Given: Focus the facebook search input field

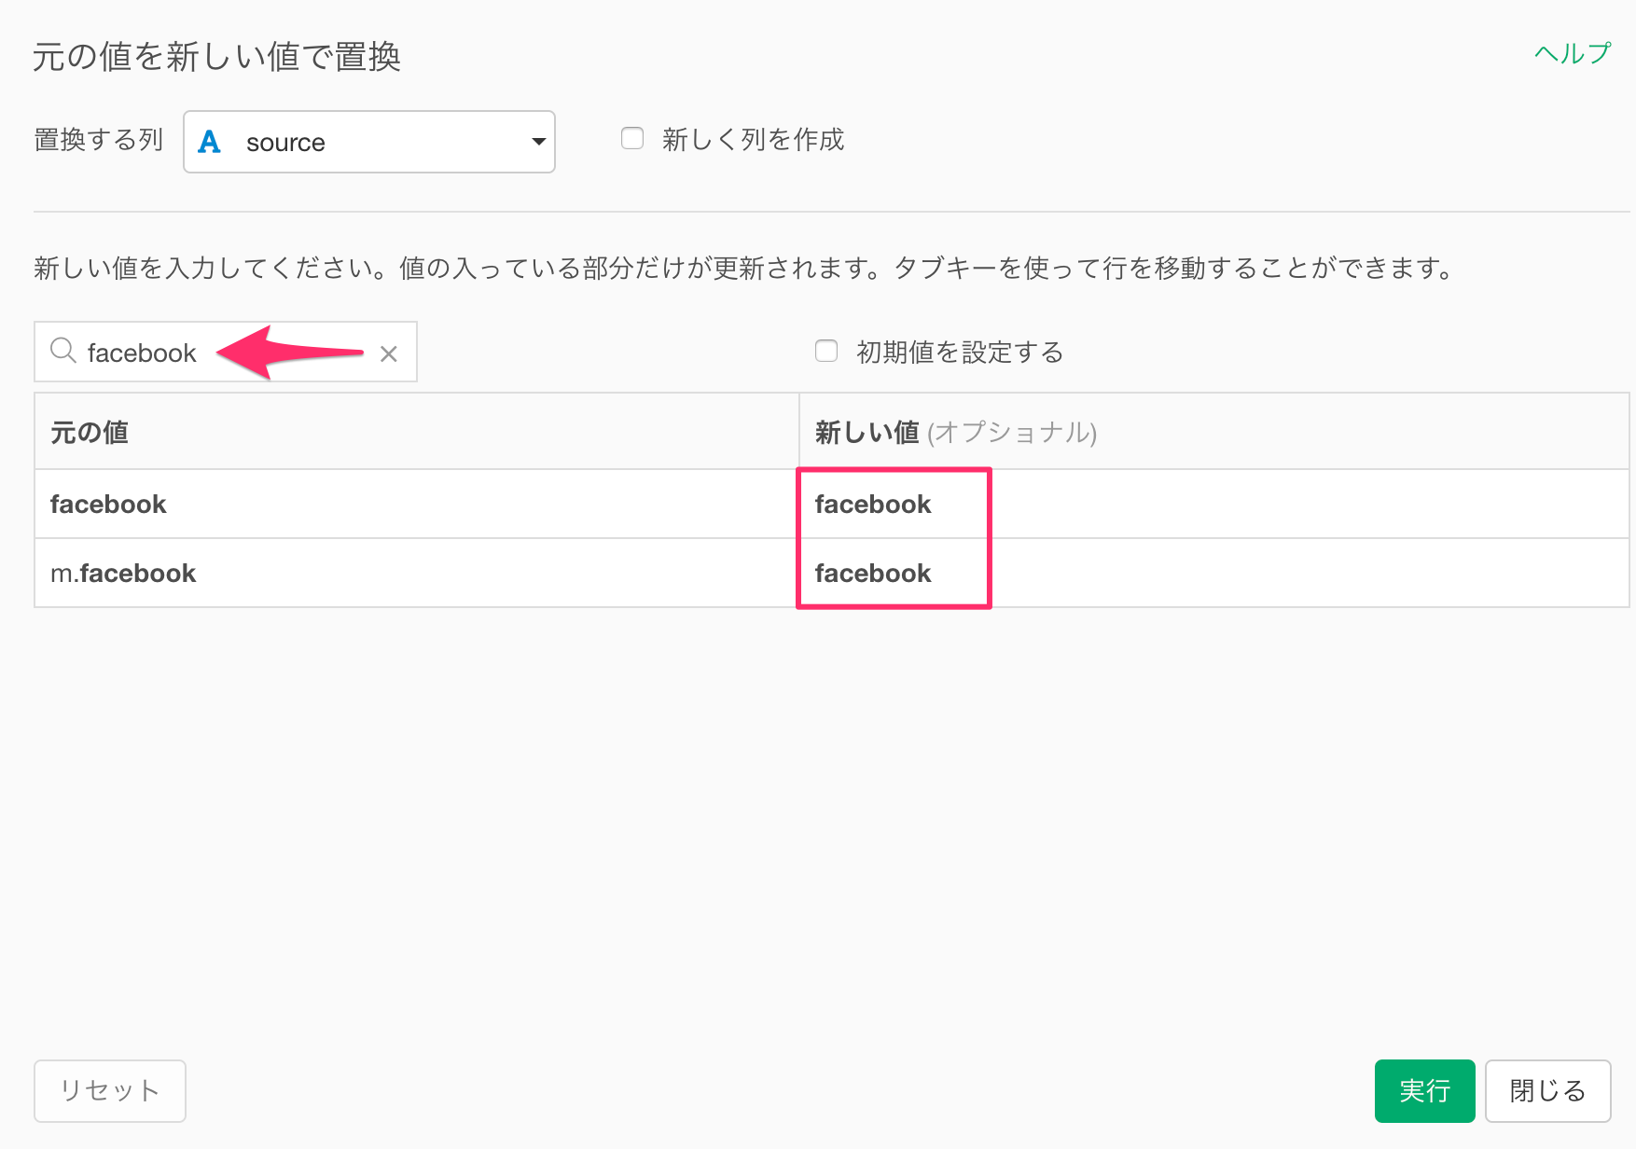Looking at the screenshot, I should click(x=225, y=352).
